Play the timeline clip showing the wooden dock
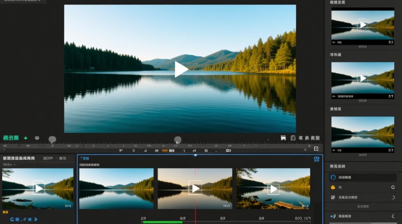The width and height of the screenshot is (402, 224). pyautogui.click(x=273, y=189)
